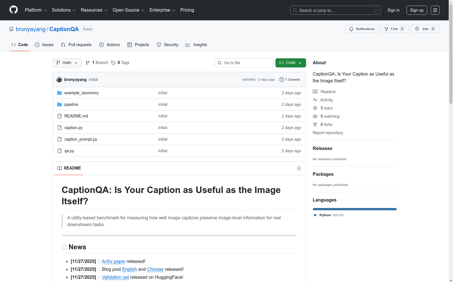
Task: Click the e00c65d commit hash
Action: [249, 80]
